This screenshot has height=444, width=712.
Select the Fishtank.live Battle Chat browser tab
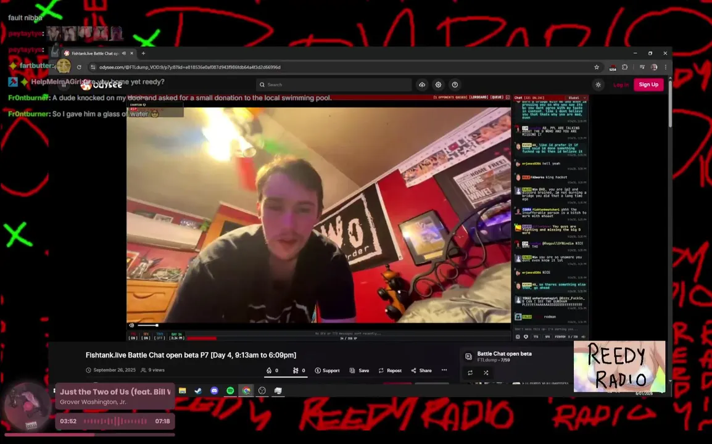[x=99, y=53]
